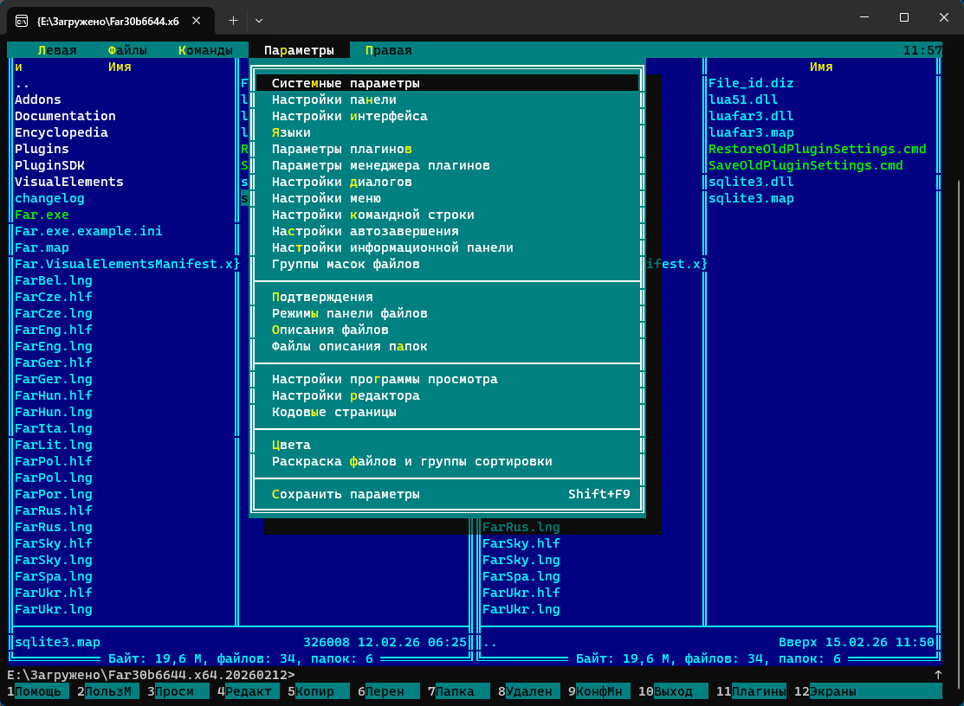
Task: Select Подтверждения in the Параметры menu
Action: 322,297
